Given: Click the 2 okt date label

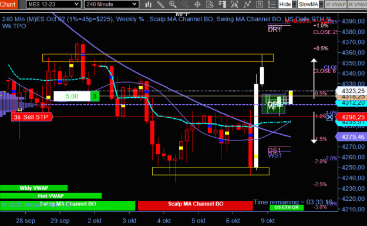Looking at the screenshot, I should coord(95,221).
